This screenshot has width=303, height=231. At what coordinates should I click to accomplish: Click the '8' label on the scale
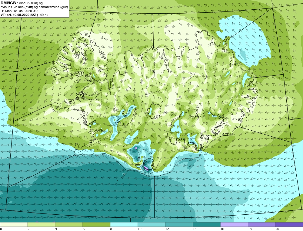click(x=111, y=229)
